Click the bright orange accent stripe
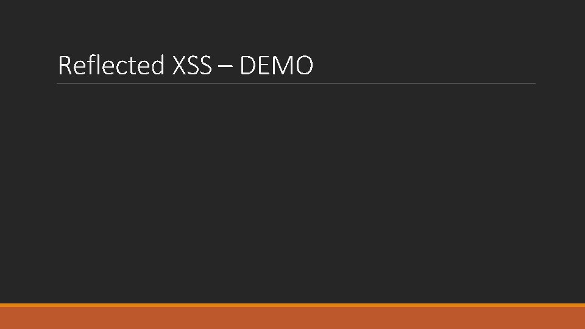The height and width of the screenshot is (329, 585). tap(292, 305)
